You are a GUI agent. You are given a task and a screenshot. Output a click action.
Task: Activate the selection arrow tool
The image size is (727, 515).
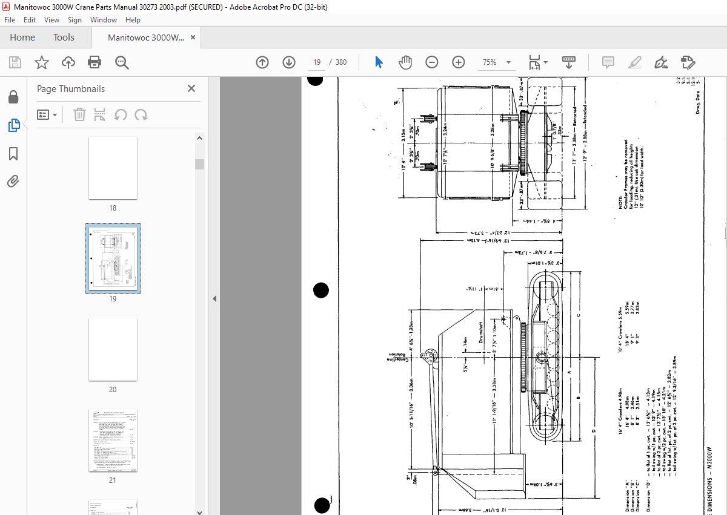[379, 62]
